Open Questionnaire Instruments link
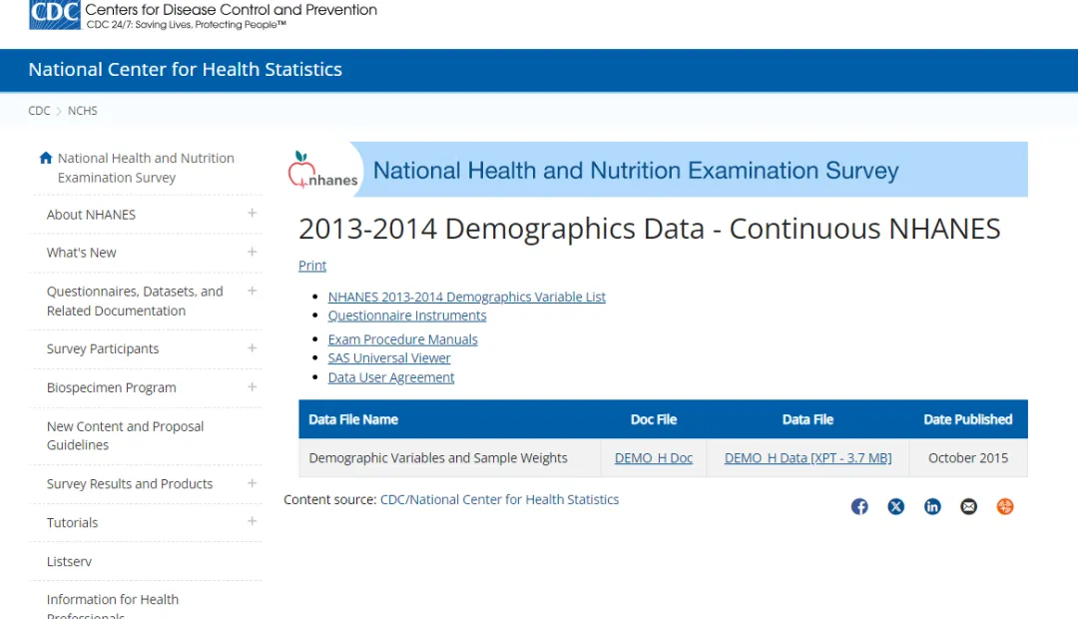The image size is (1078, 619). tap(407, 315)
